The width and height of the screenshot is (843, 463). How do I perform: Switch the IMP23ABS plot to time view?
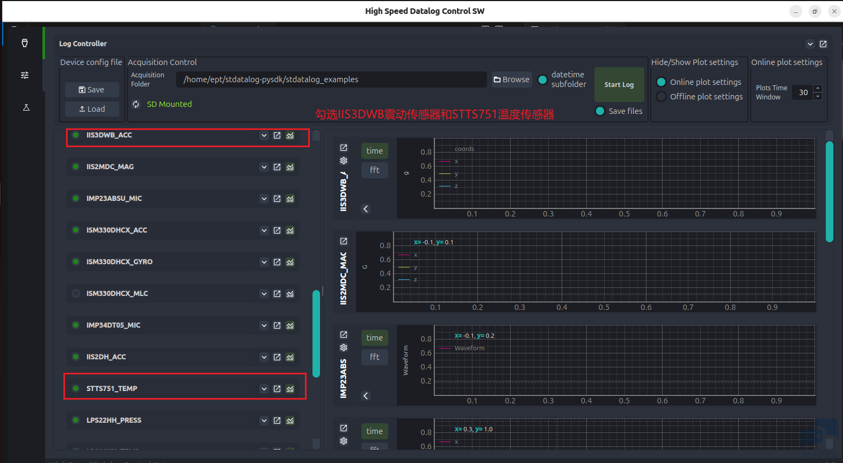pyautogui.click(x=374, y=338)
